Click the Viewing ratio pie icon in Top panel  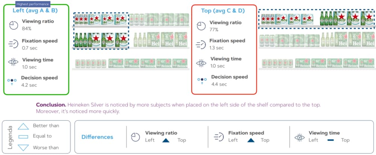pos(201,26)
